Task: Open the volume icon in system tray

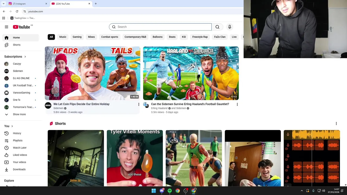Action: tap(323, 191)
